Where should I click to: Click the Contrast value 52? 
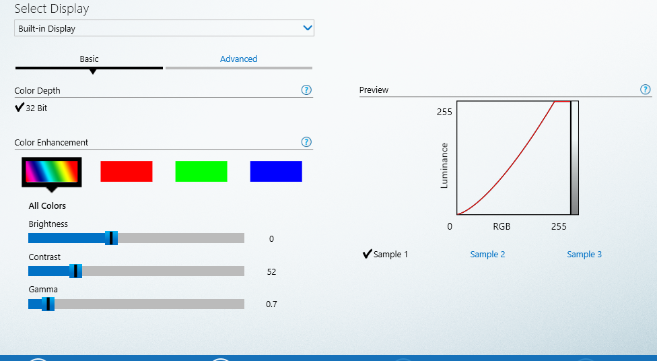pyautogui.click(x=271, y=271)
